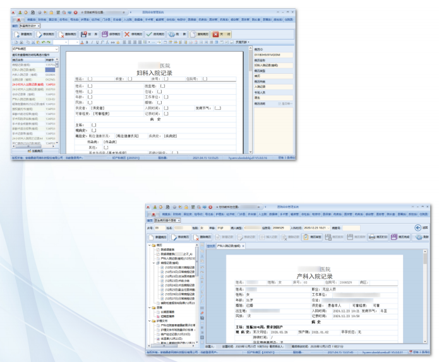Click the vertical scrollbar of upper document view
The width and height of the screenshot is (439, 362).
(x=250, y=100)
